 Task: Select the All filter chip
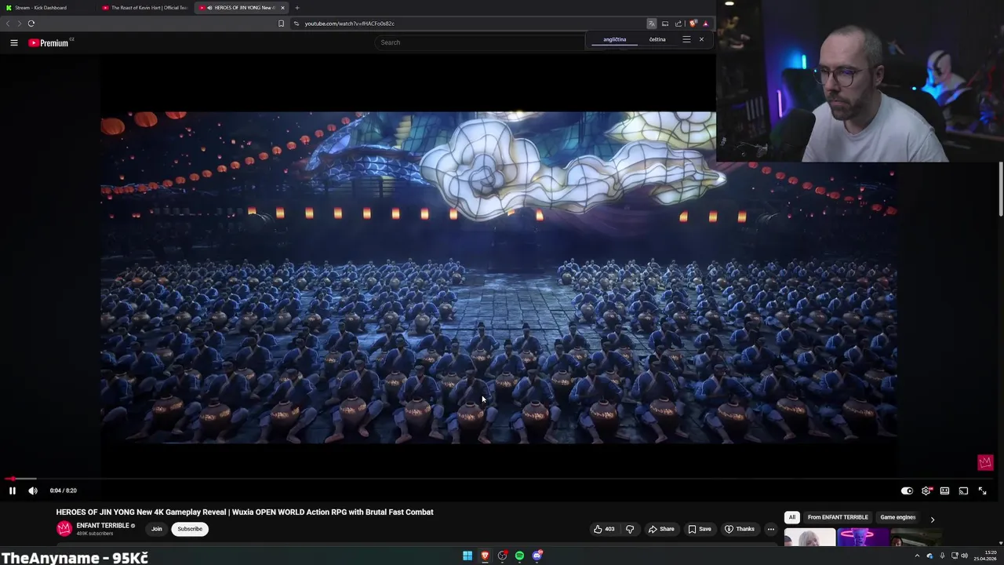[792, 517]
